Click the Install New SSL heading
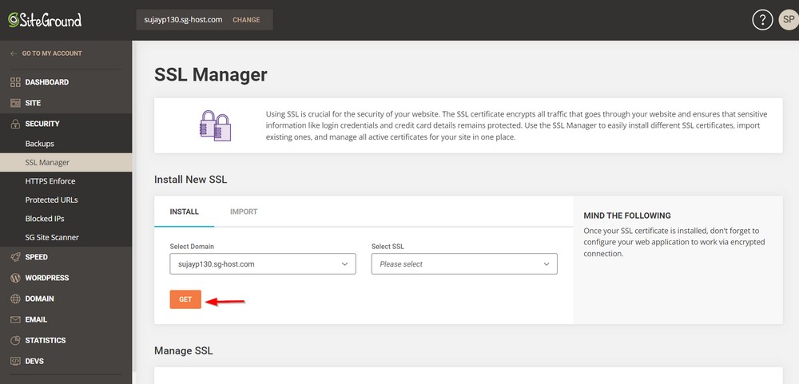Viewport: 799px width, 384px height. tap(191, 180)
